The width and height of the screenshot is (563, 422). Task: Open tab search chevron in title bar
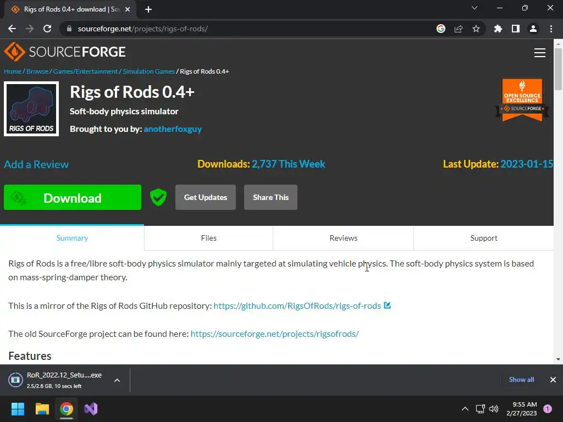click(474, 8)
